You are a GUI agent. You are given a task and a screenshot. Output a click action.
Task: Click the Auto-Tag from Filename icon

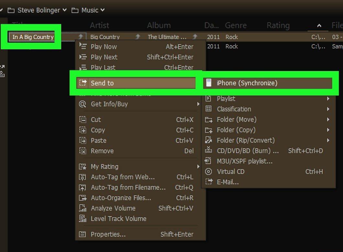[x=83, y=187]
